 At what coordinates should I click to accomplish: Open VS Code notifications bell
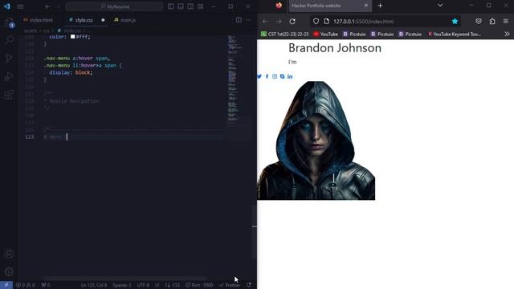pyautogui.click(x=249, y=285)
